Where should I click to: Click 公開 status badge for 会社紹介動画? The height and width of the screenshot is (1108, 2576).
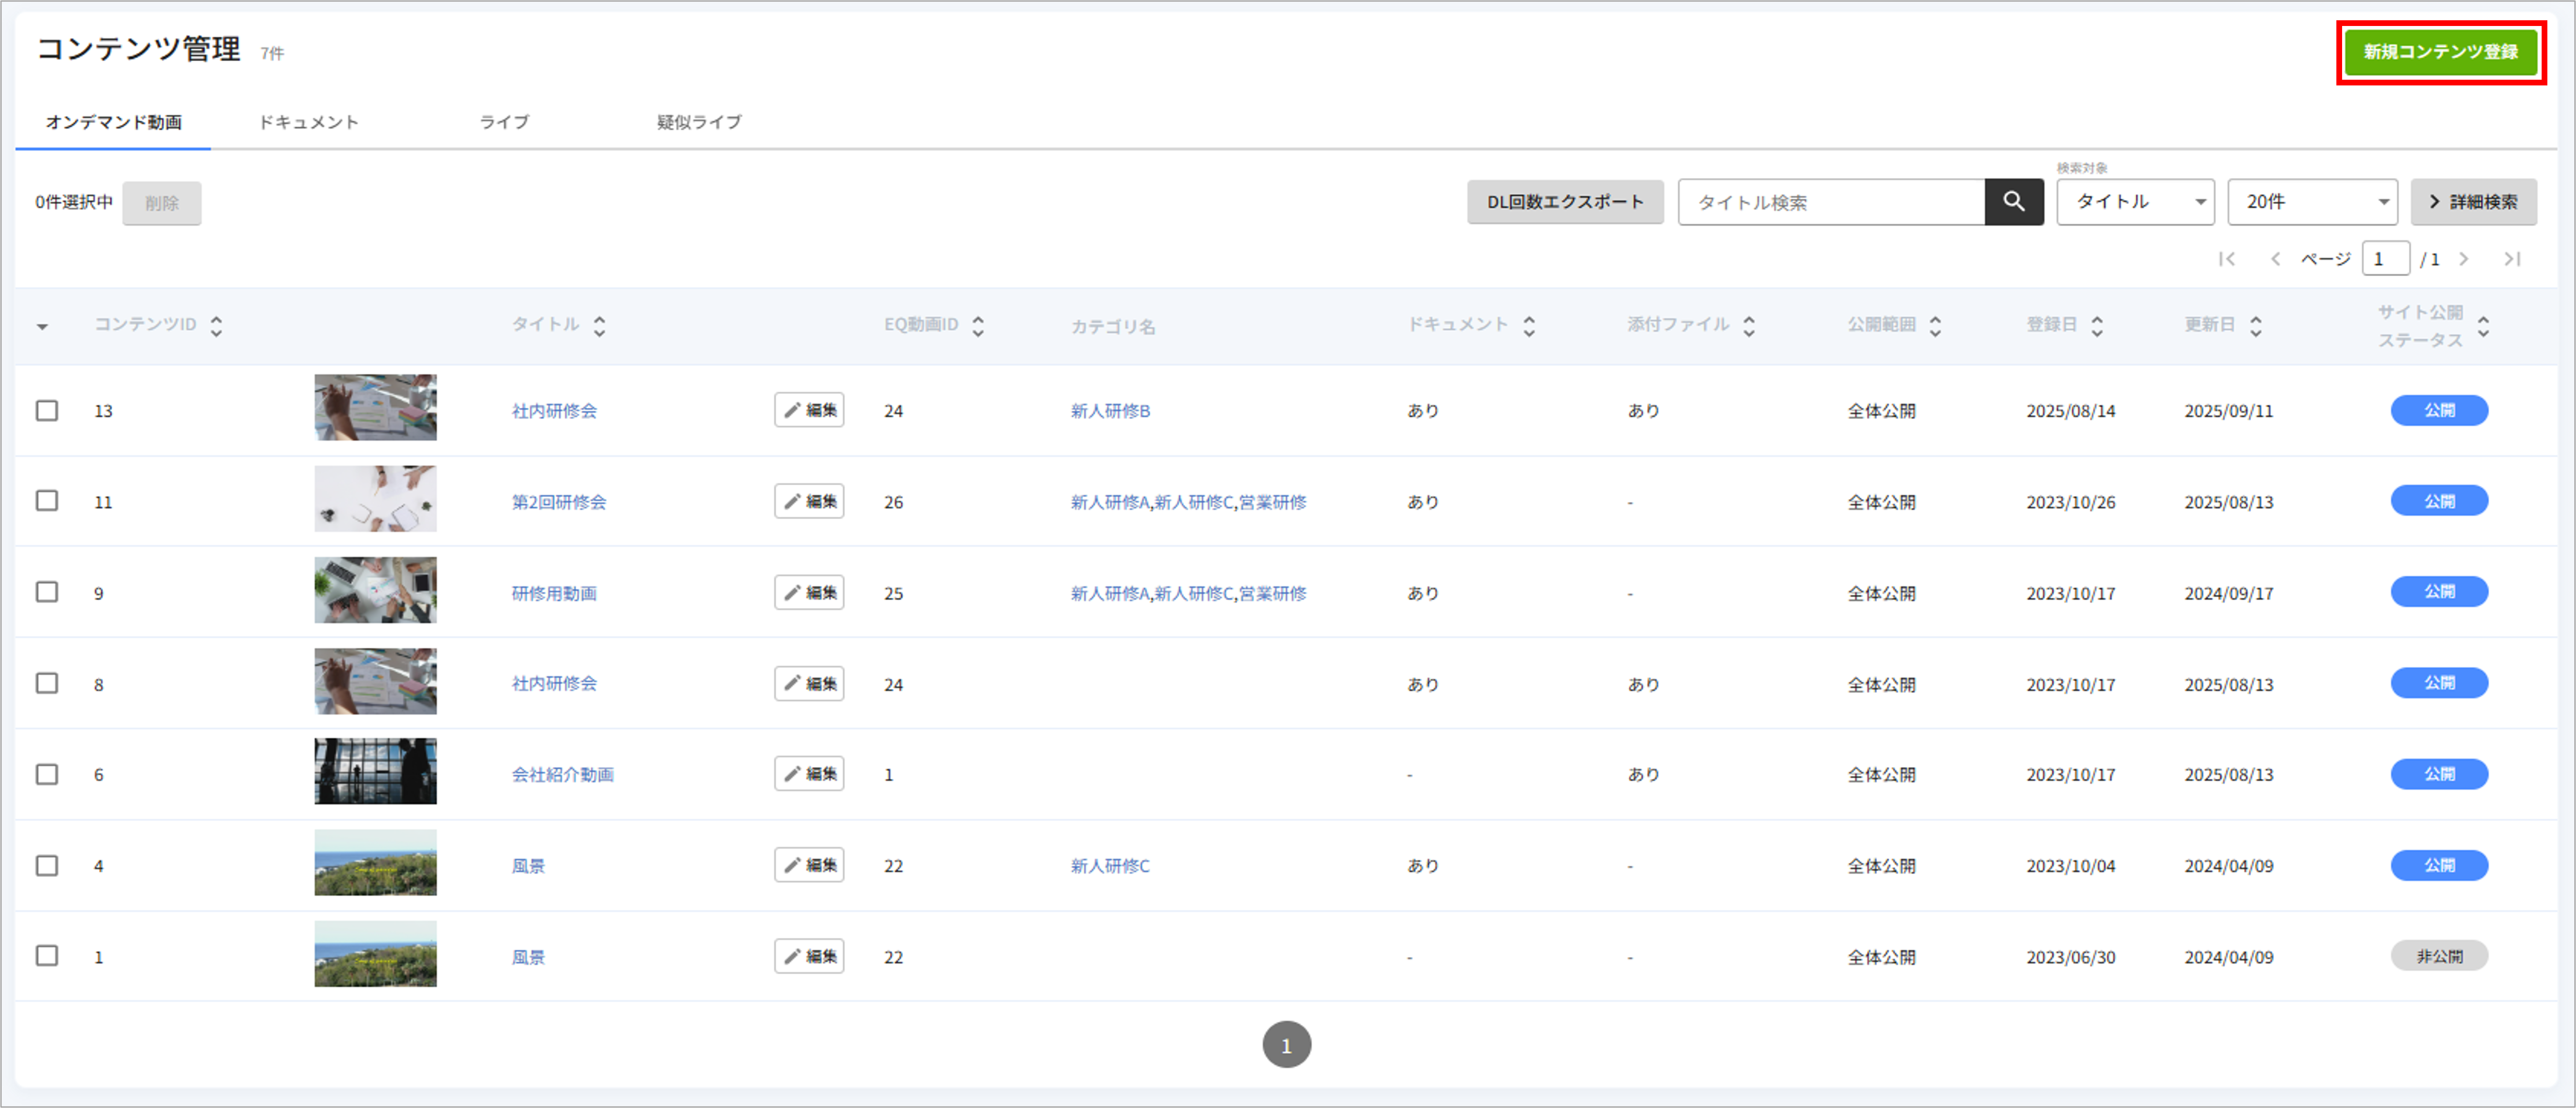pyautogui.click(x=2439, y=774)
